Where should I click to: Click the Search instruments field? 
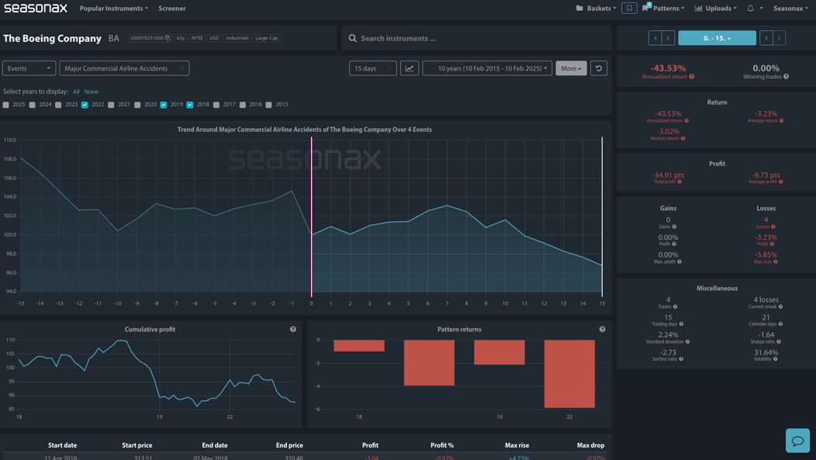tap(476, 38)
